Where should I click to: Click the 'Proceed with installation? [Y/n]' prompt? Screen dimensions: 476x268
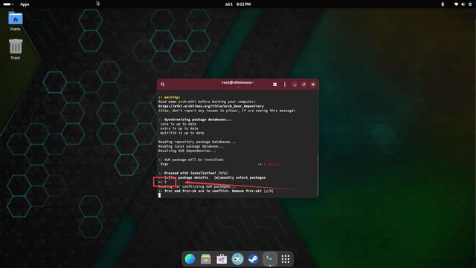(x=193, y=173)
